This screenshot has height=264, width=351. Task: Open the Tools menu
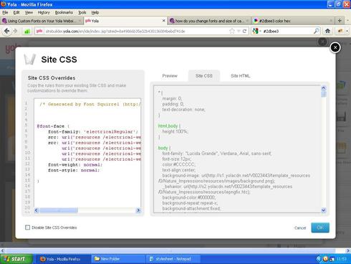[x=82, y=12]
